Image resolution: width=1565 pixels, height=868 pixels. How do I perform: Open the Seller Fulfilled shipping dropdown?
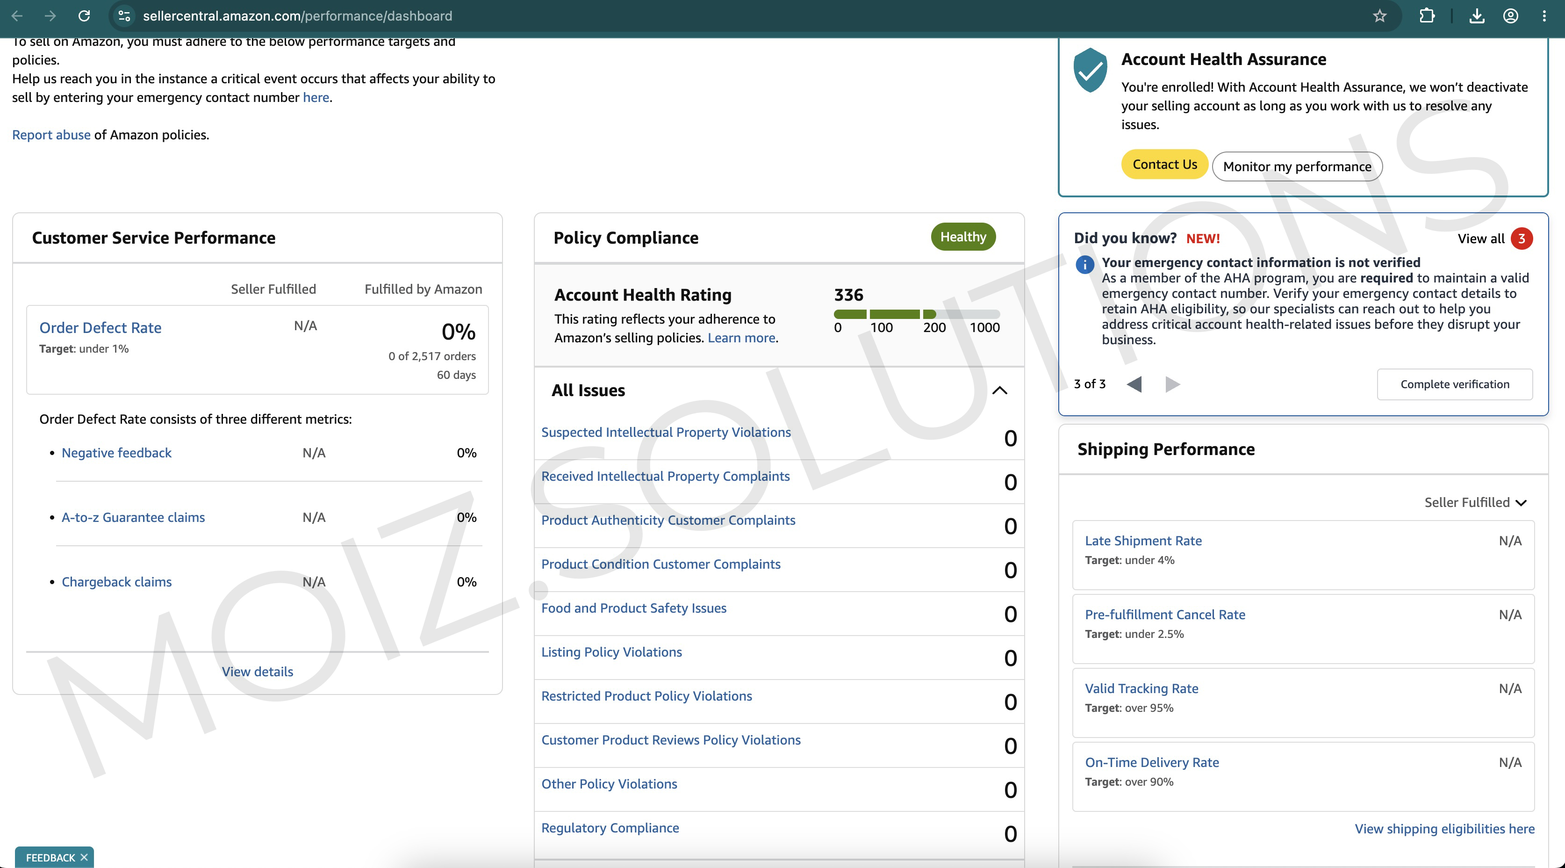1475,502
